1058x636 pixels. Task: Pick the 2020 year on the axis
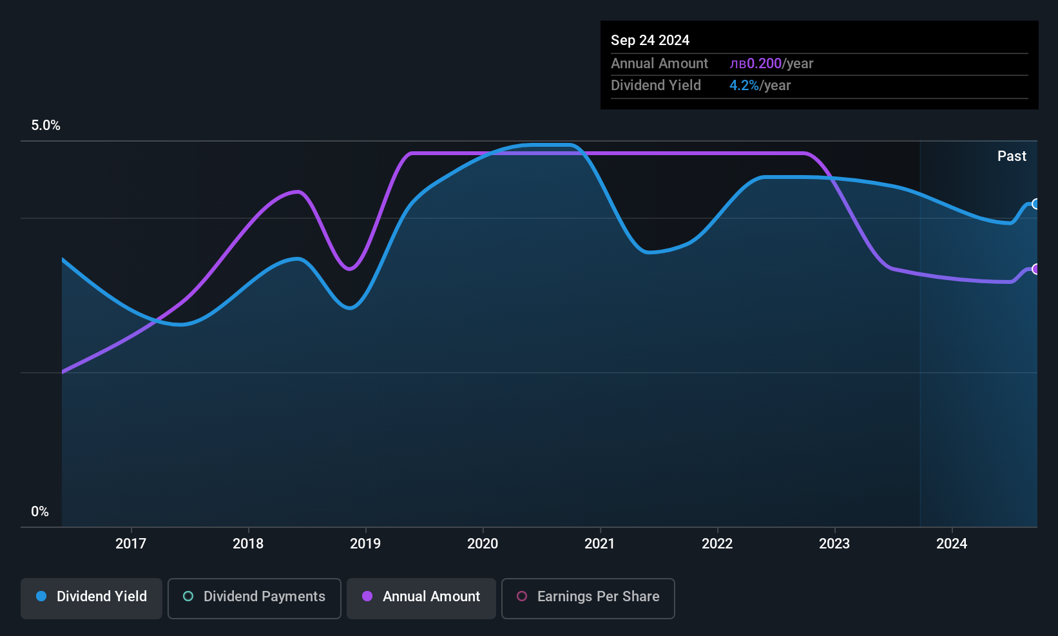point(483,544)
